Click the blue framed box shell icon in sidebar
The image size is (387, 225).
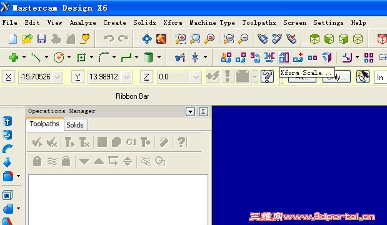coord(7,196)
